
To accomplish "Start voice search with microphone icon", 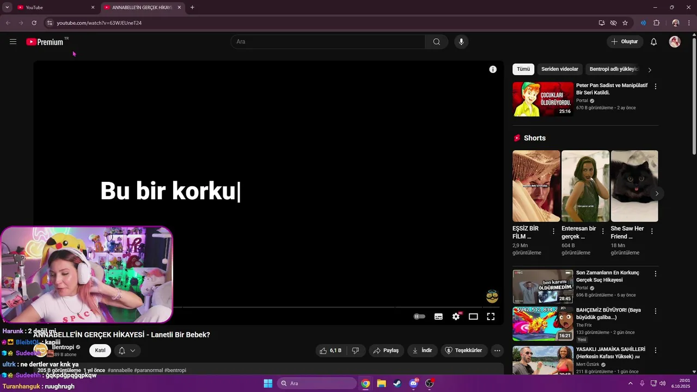I will 461,42.
